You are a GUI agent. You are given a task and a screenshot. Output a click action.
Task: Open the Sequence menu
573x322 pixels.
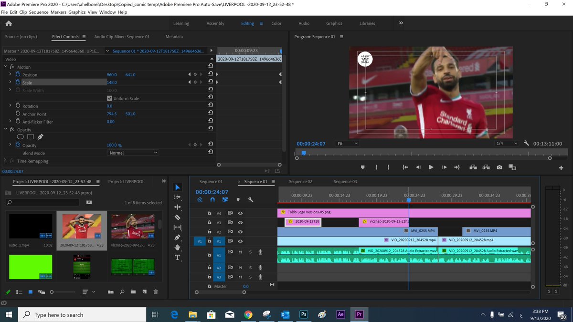click(x=39, y=12)
